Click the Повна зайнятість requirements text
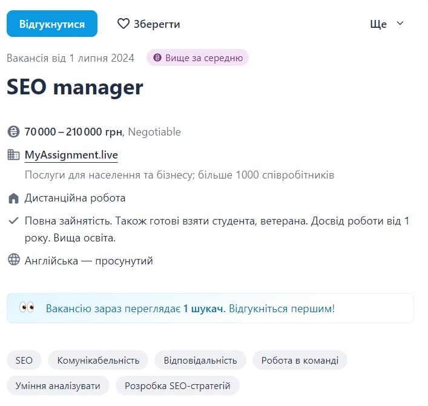Screen dimensions: 428x406 [217, 229]
